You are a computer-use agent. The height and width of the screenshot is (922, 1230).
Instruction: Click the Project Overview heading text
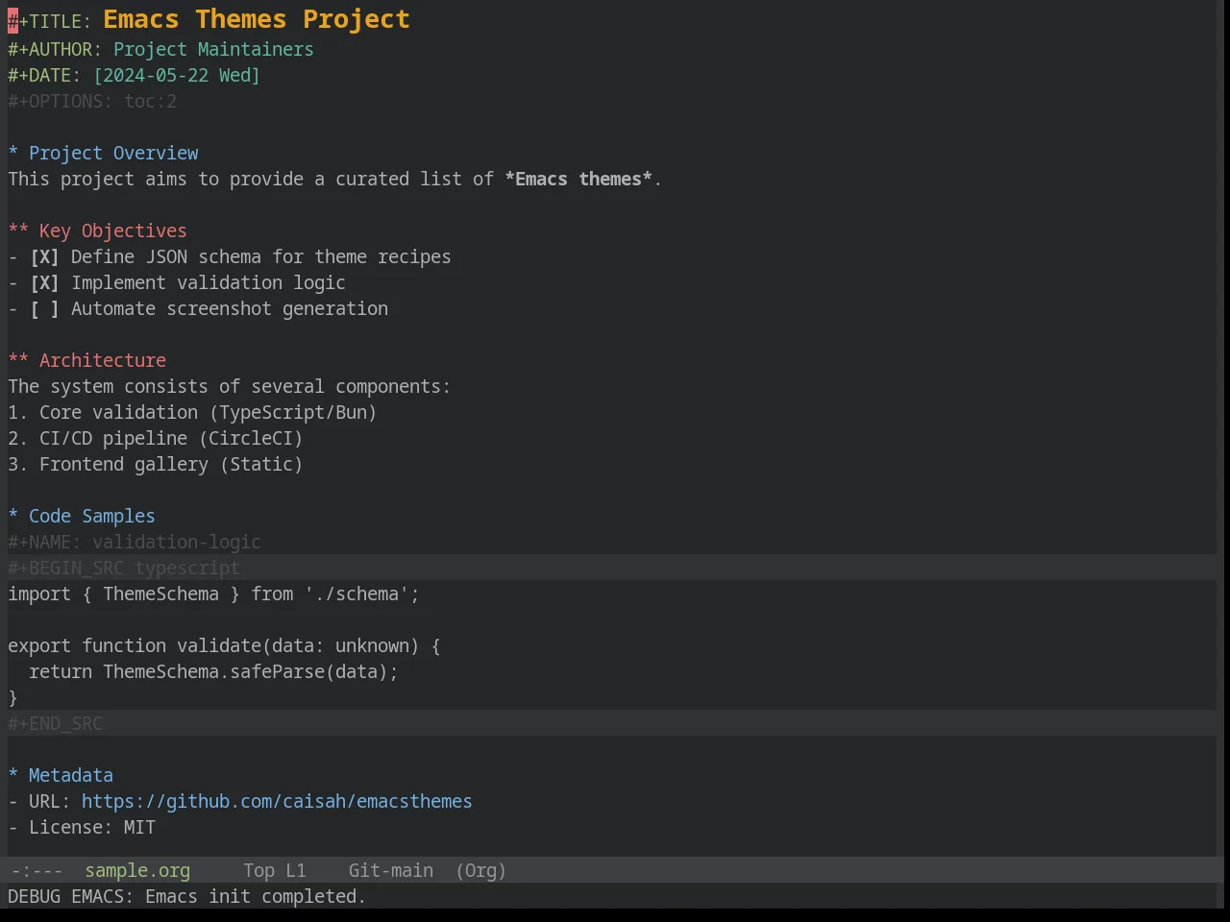113,153
